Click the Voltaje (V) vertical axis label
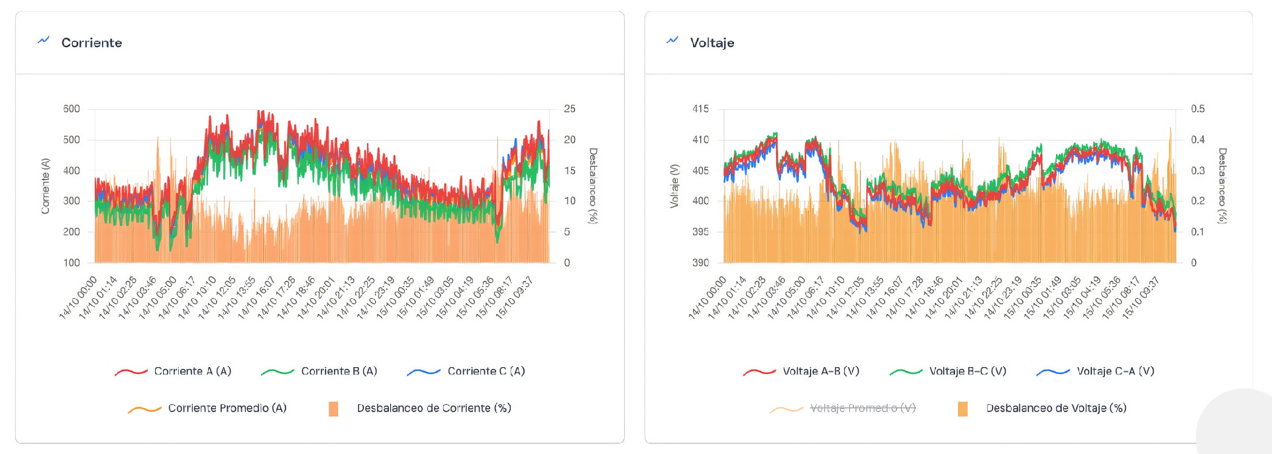The height and width of the screenshot is (454, 1272). click(x=674, y=186)
